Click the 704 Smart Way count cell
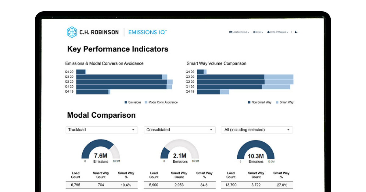This screenshot has height=192, width=366. [101, 185]
